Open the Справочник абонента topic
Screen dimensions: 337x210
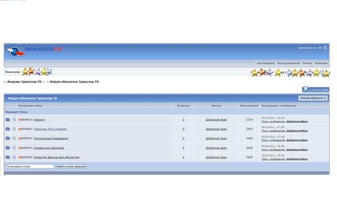coord(49,148)
